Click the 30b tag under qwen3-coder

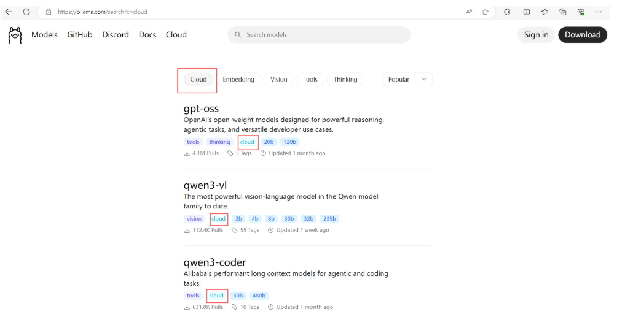pyautogui.click(x=238, y=296)
